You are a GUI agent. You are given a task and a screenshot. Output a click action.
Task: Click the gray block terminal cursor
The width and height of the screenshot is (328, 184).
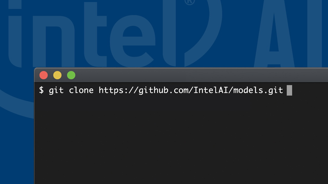(289, 90)
